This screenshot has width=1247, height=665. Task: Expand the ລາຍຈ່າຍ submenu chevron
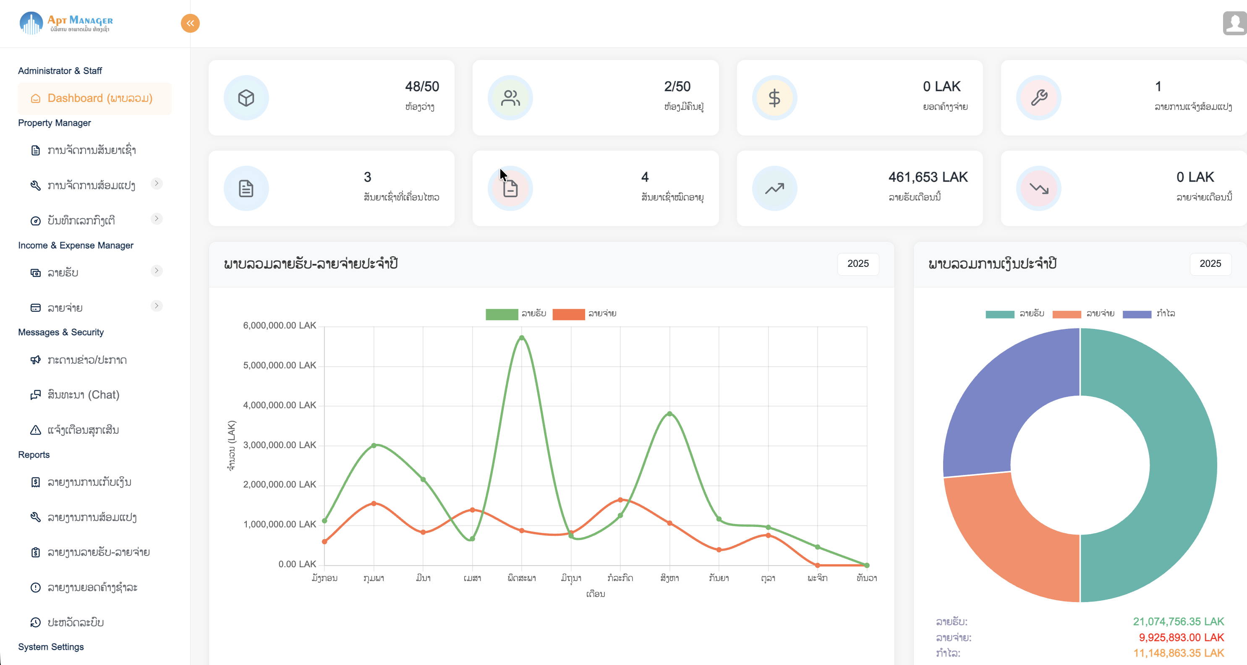pyautogui.click(x=156, y=305)
